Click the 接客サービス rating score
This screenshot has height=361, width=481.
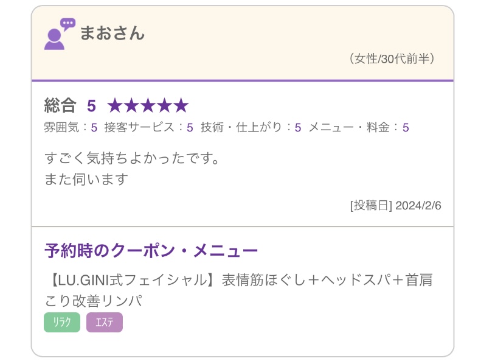190,128
